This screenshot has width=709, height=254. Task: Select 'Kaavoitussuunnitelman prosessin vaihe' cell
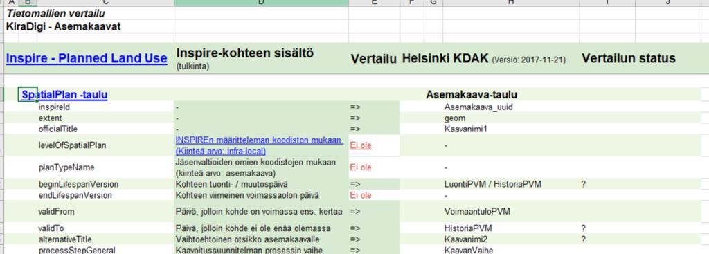pos(249,250)
